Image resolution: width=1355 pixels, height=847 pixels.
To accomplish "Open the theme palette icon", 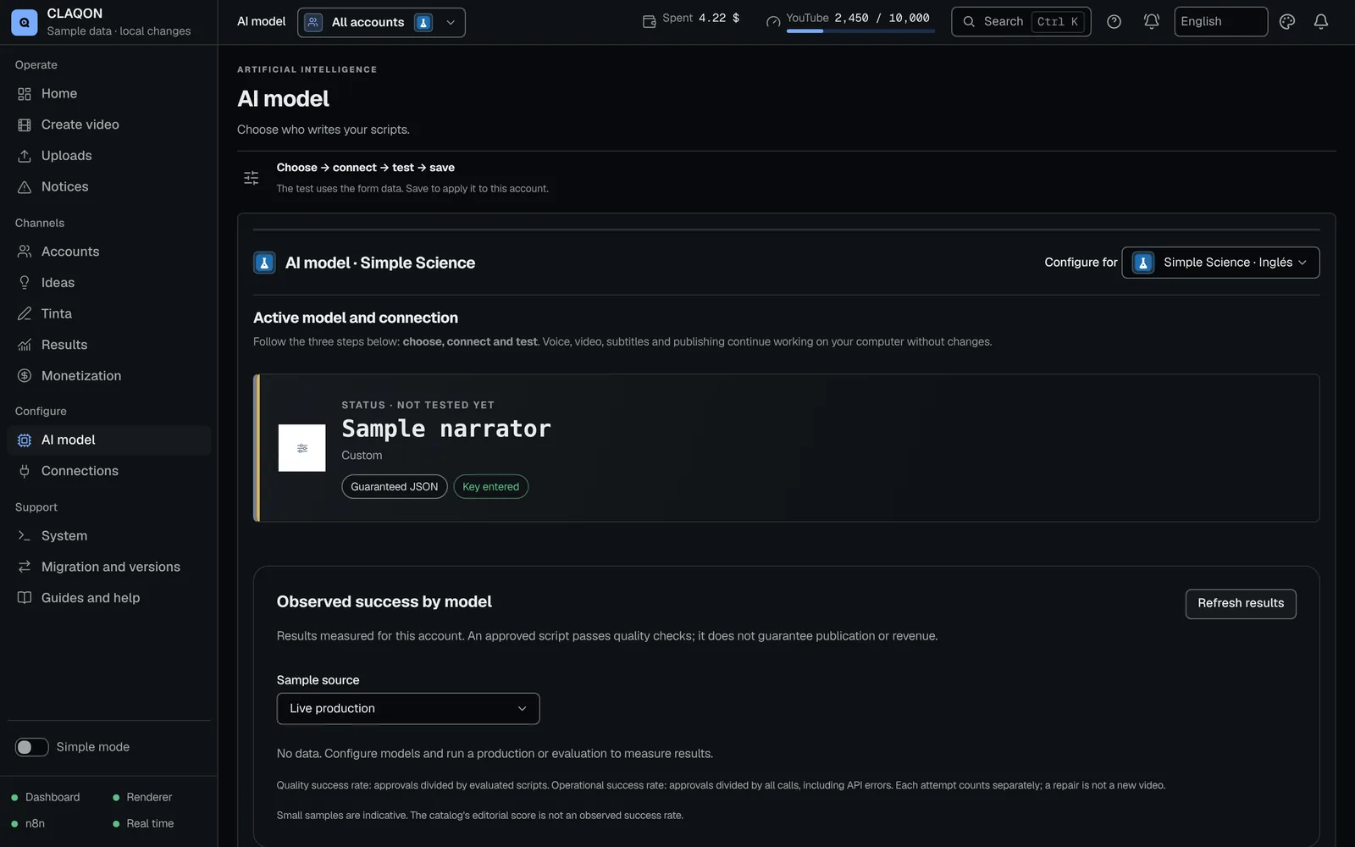I will (1286, 22).
